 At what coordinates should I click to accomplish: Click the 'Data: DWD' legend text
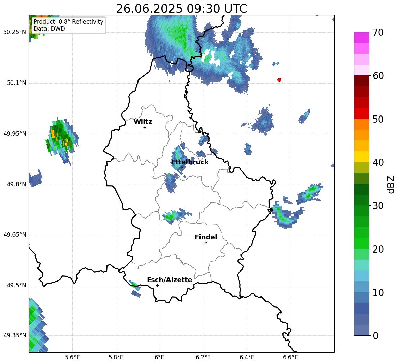click(49, 29)
